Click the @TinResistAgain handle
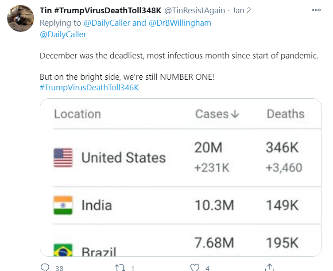 195,11
